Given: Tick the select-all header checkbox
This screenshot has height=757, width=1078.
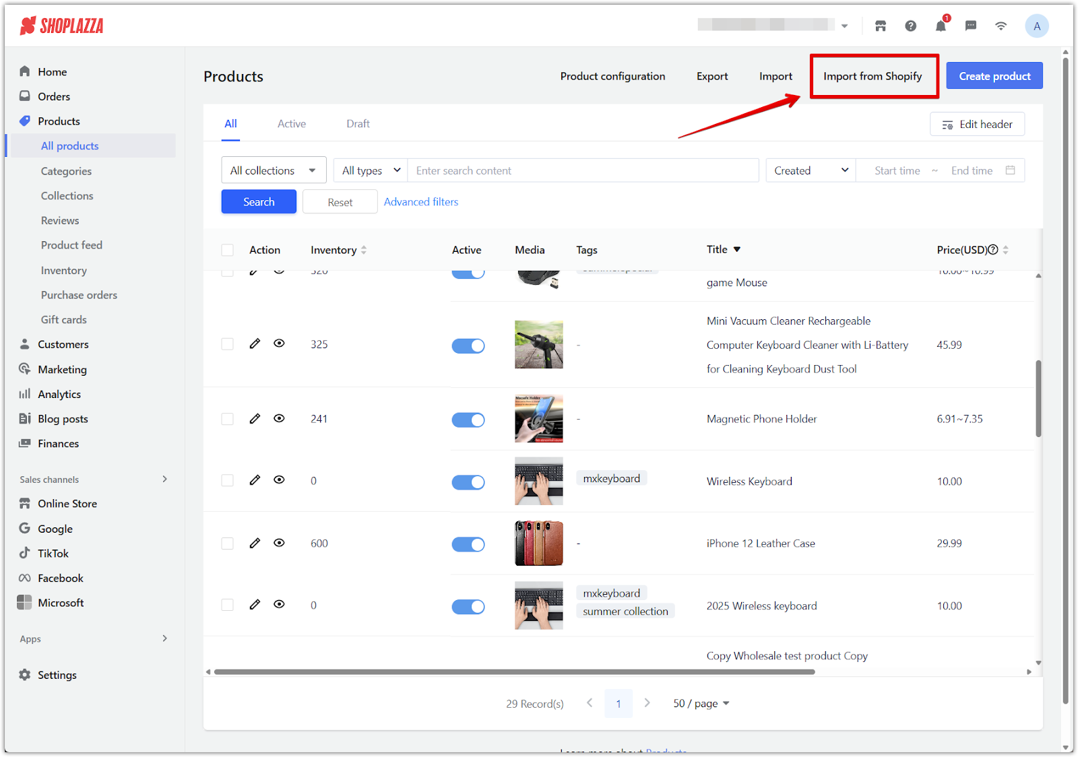Looking at the screenshot, I should (x=228, y=250).
